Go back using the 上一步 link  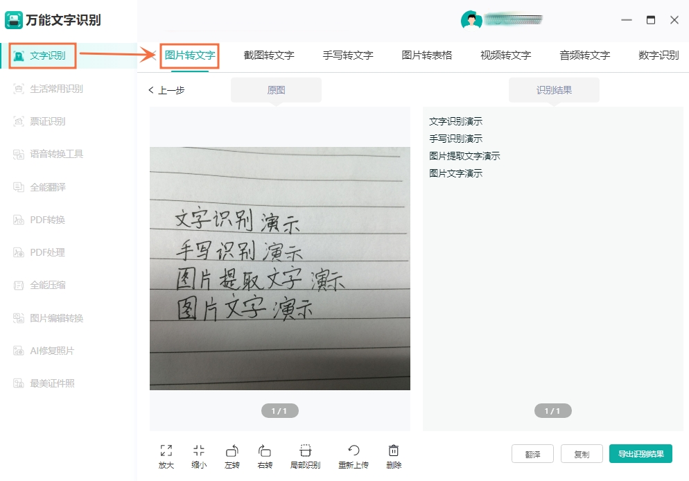[x=166, y=89]
